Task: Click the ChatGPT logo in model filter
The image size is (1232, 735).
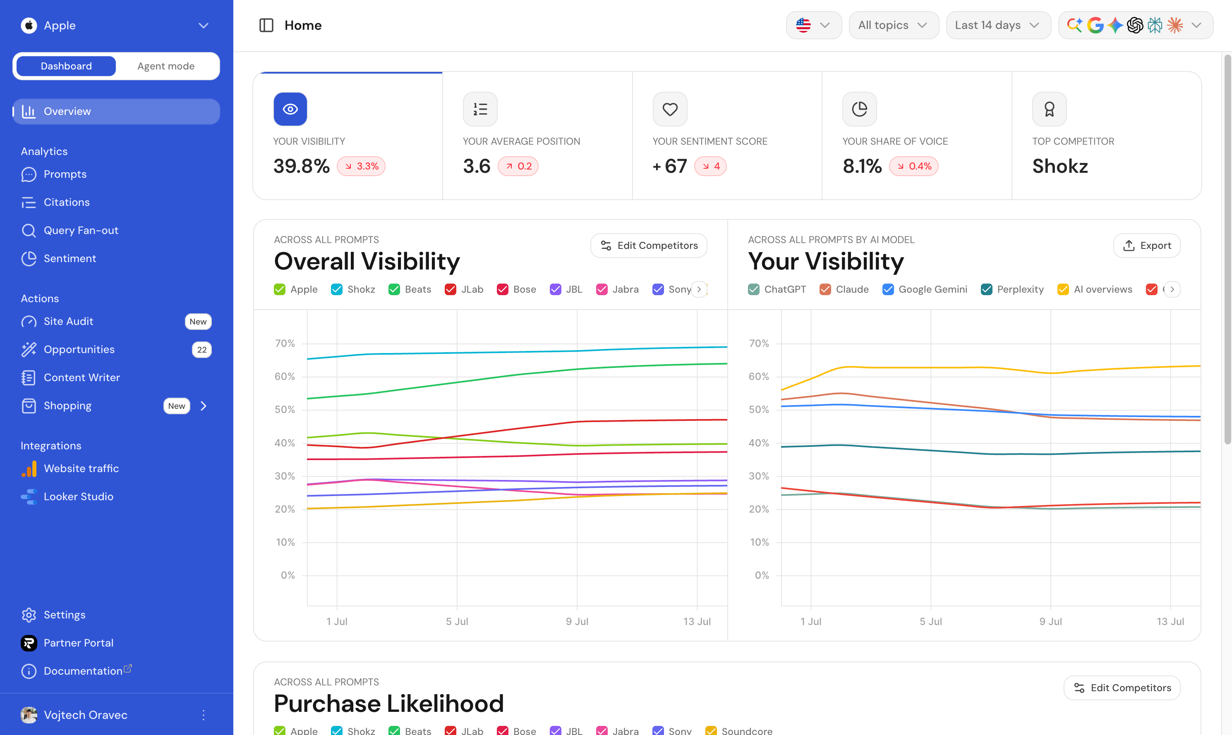Action: point(1135,25)
